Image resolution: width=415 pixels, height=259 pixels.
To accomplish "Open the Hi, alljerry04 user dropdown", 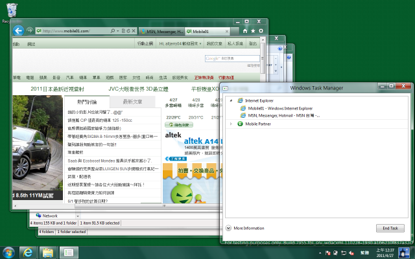I will pos(180,43).
